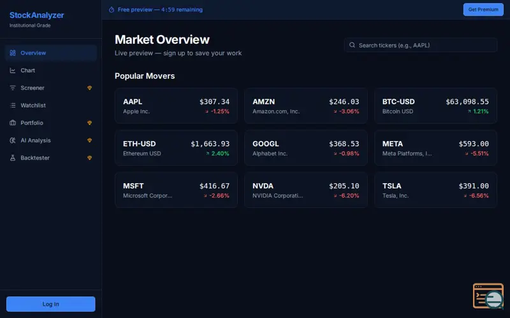Image resolution: width=510 pixels, height=318 pixels.
Task: Open the terminal assistant widget at bottom corner
Action: click(488, 296)
